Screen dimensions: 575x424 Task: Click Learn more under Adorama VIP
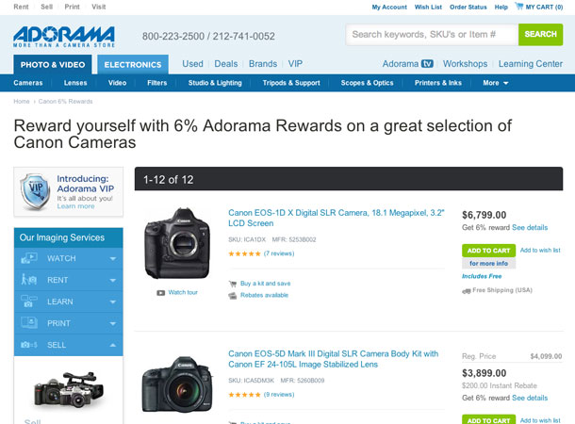(75, 206)
